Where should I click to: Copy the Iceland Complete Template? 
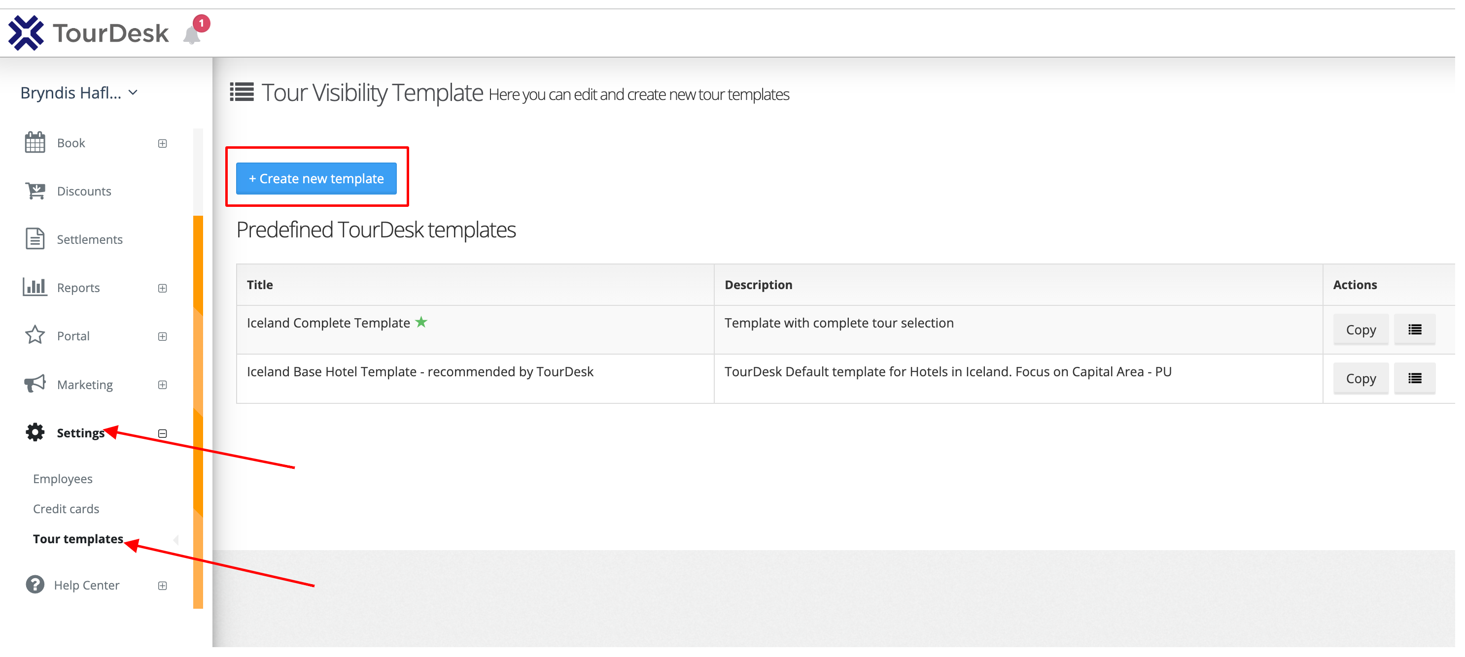(1360, 329)
